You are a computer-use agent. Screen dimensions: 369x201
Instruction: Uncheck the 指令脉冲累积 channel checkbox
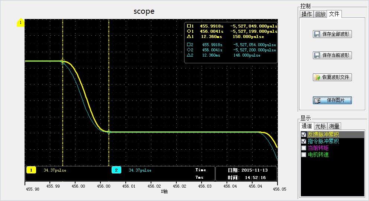click(304, 141)
